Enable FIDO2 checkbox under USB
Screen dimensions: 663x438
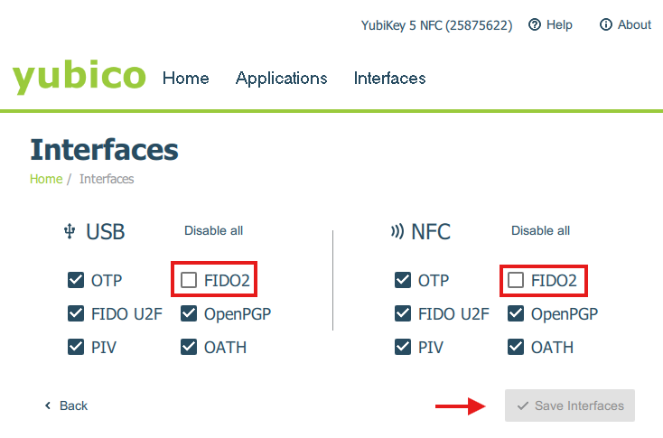(189, 280)
